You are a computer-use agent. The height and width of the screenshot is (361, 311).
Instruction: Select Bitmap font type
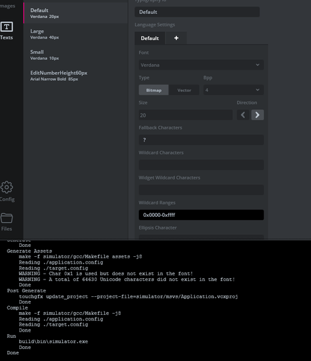click(x=153, y=90)
